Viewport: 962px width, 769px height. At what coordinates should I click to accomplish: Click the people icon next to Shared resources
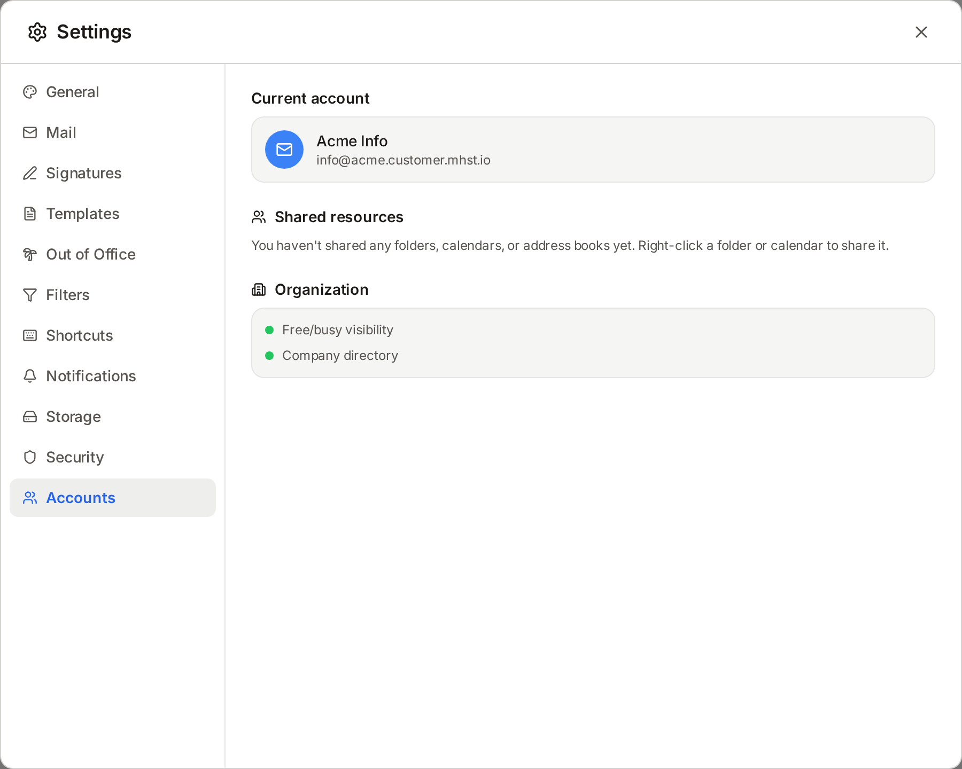pyautogui.click(x=259, y=217)
